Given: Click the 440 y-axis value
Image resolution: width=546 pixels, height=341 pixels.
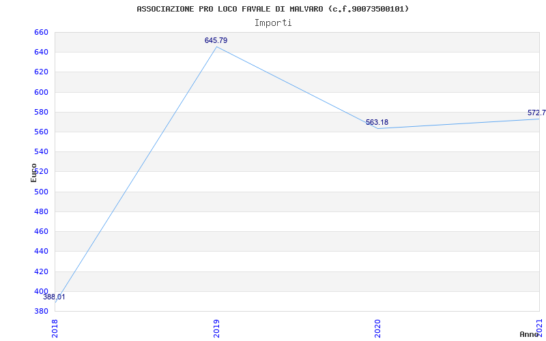Looking at the screenshot, I should point(41,251).
